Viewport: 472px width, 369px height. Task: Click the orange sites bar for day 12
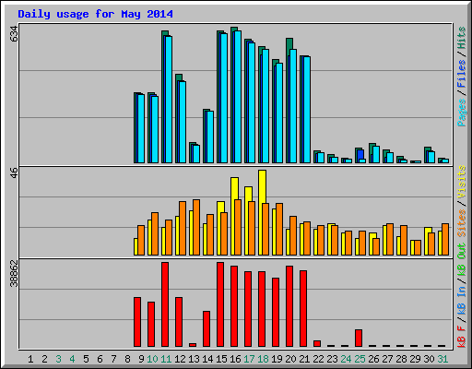pos(183,229)
